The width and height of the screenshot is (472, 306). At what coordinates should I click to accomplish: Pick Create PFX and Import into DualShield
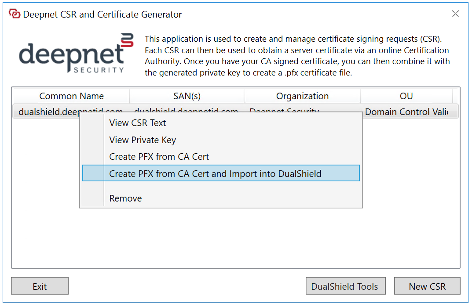(x=215, y=174)
